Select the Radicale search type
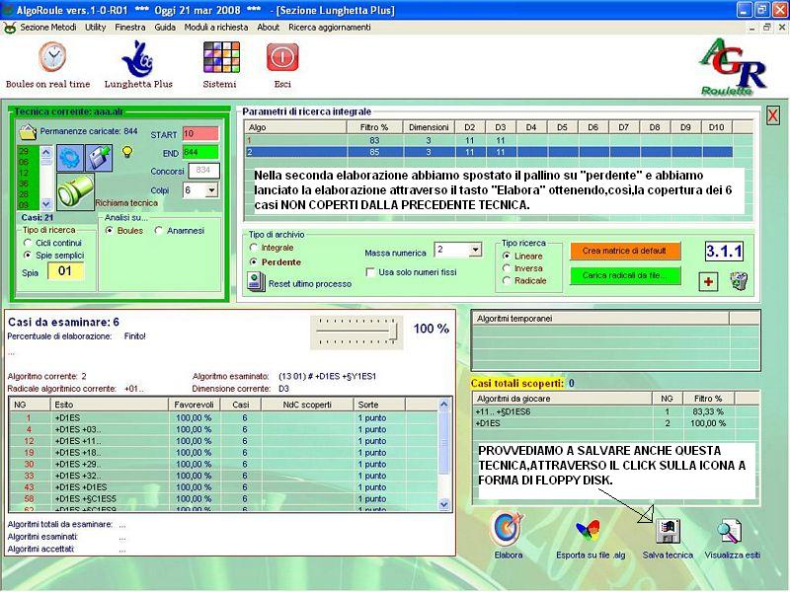The image size is (790, 592). click(507, 280)
